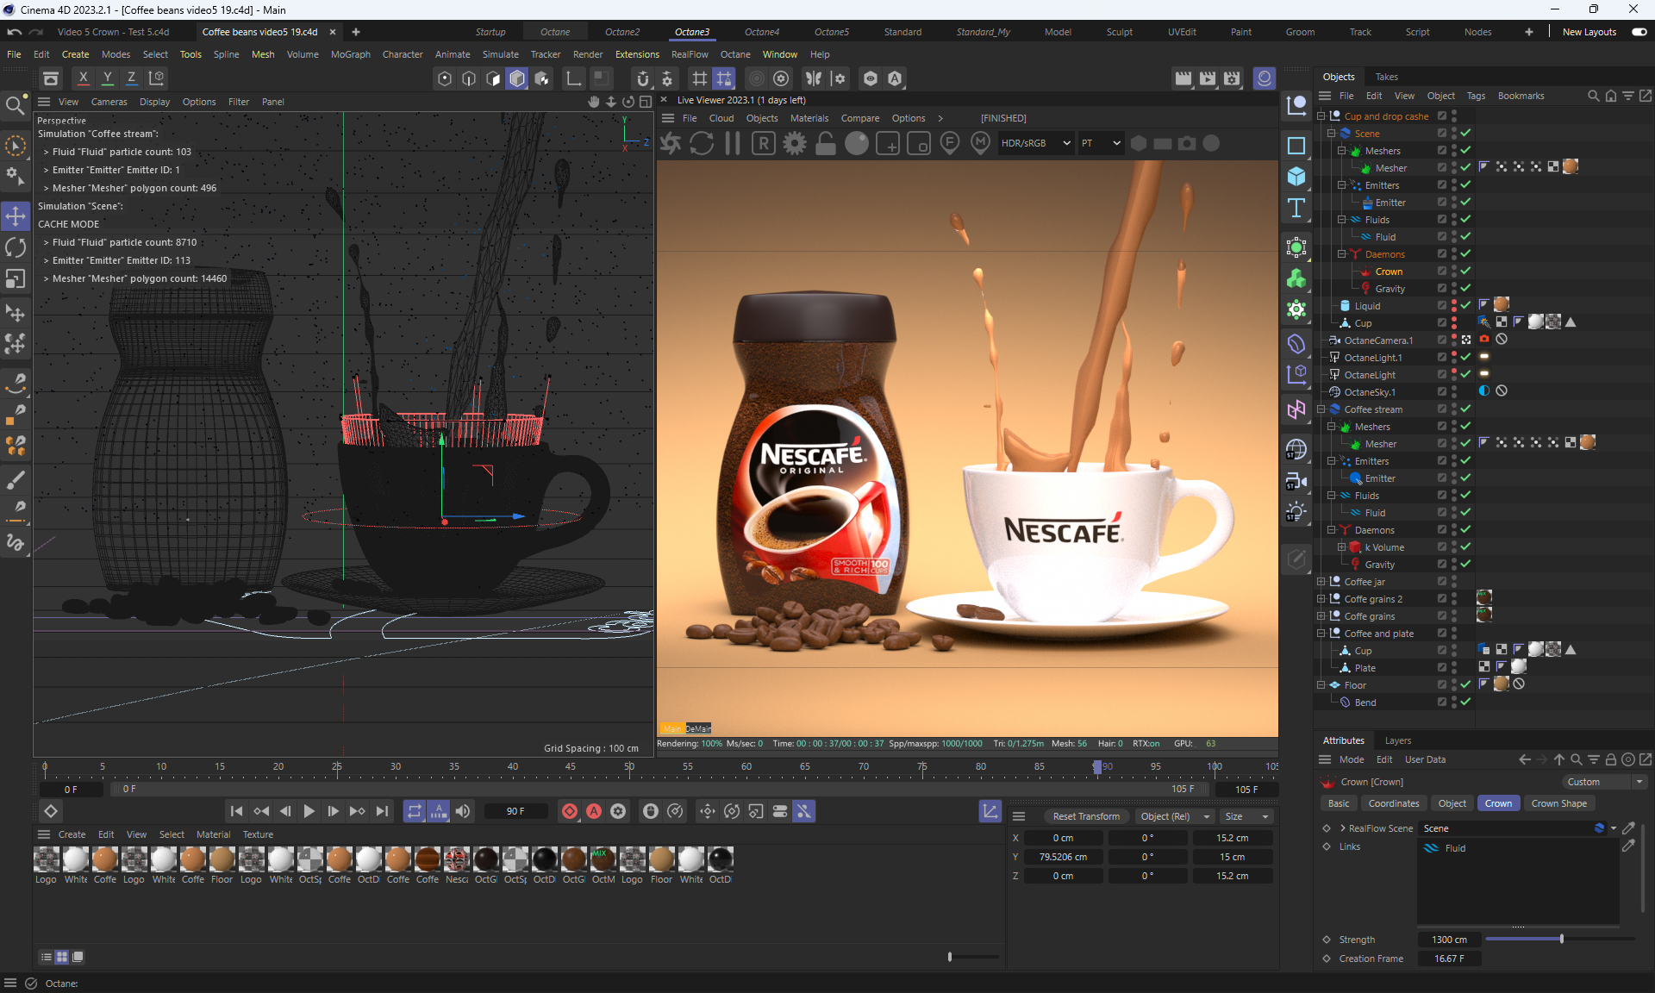Image resolution: width=1655 pixels, height=993 pixels.
Task: Click the Octane Live Viewer pause button
Action: 733,143
